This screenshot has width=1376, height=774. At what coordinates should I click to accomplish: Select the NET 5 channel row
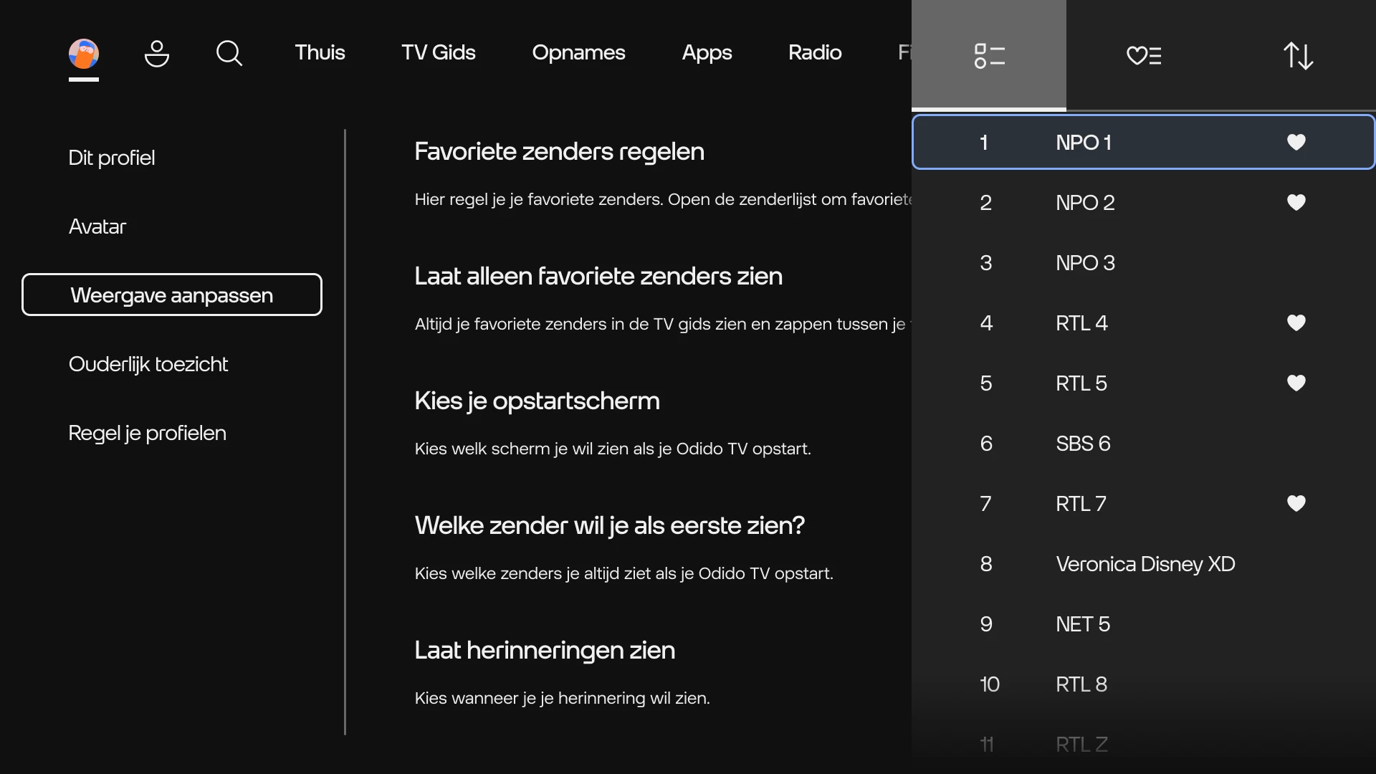pos(1144,624)
